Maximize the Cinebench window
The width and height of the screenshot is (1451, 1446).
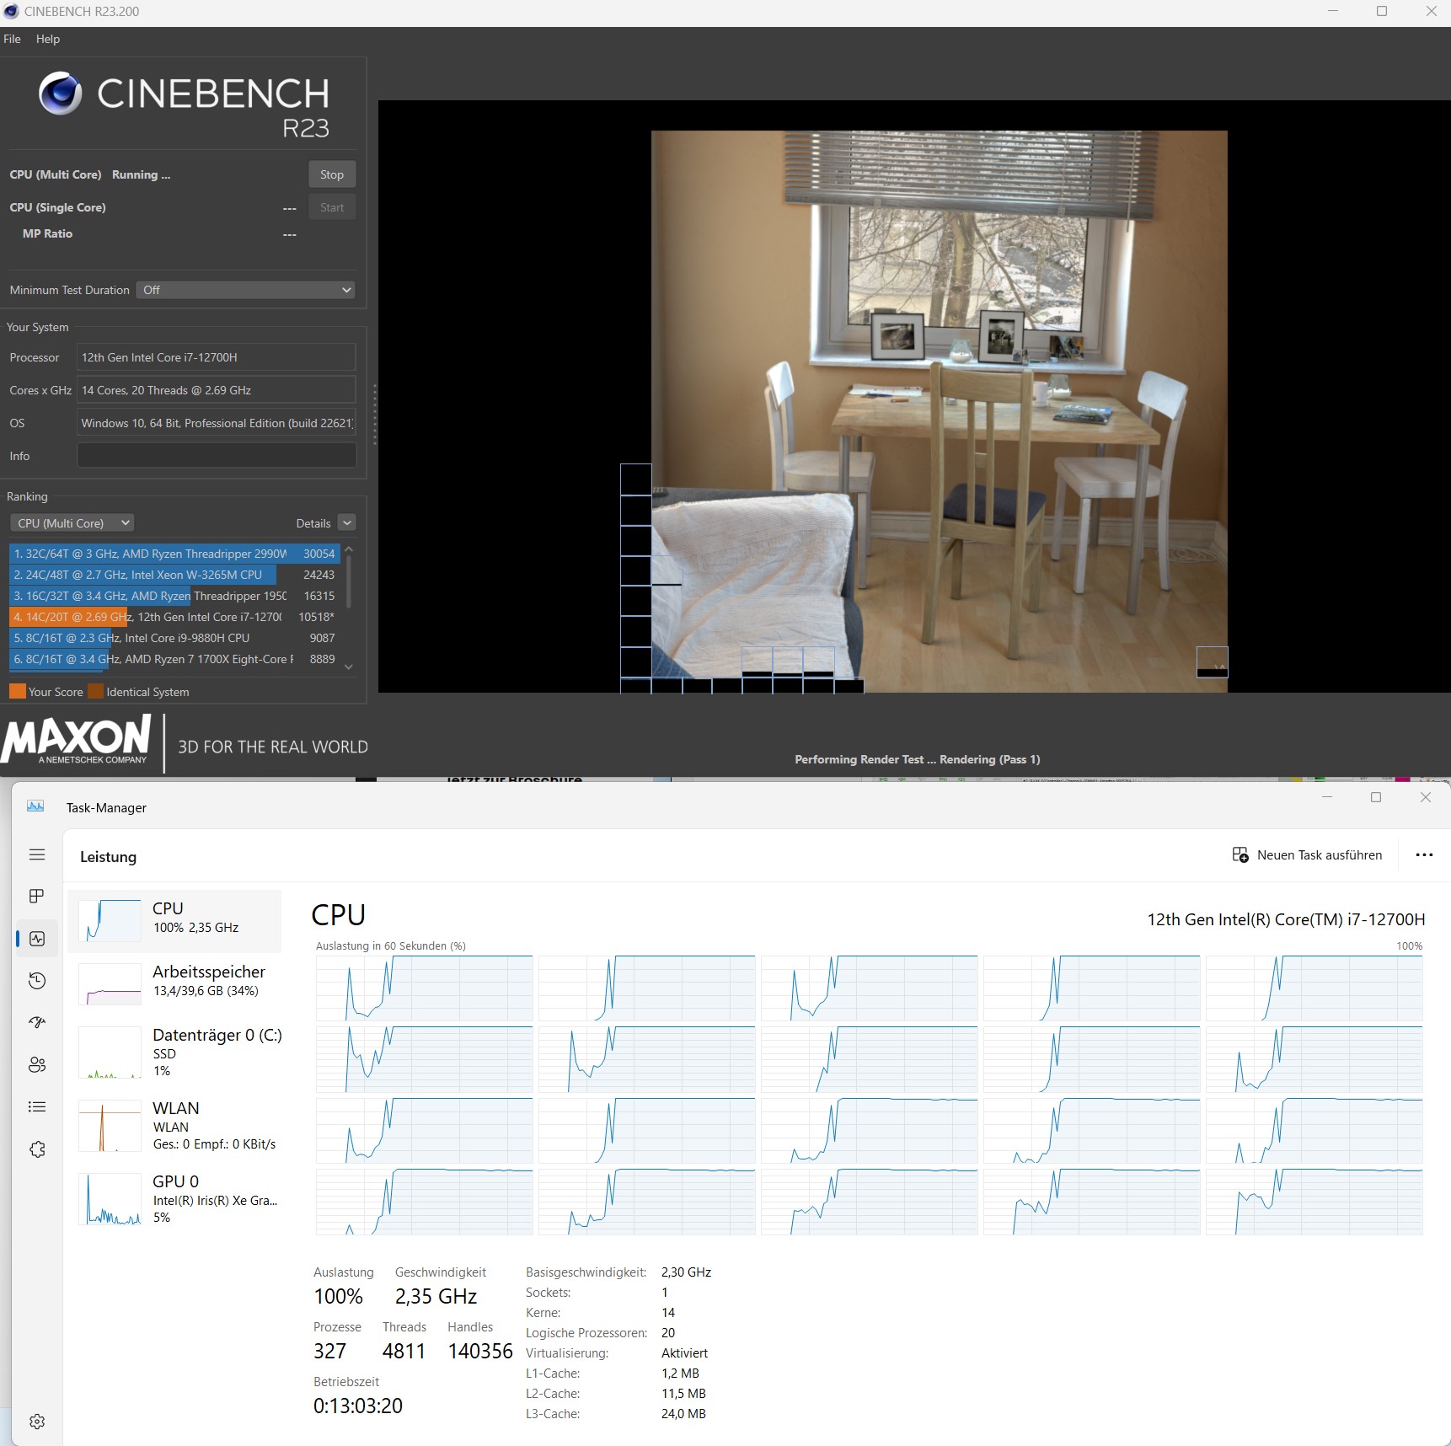coord(1382,11)
